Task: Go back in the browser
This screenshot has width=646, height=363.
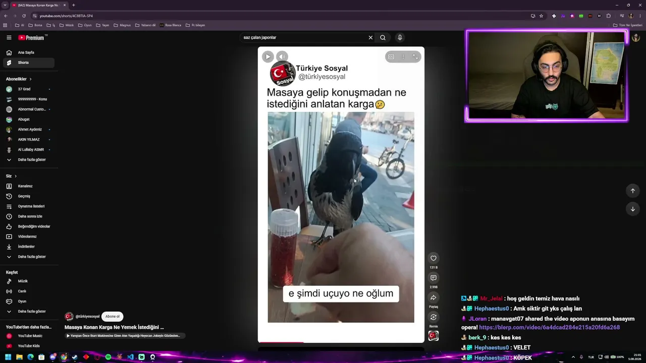Action: (6, 16)
